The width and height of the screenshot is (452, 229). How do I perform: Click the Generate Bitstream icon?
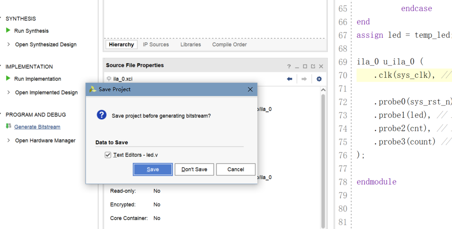click(x=8, y=126)
